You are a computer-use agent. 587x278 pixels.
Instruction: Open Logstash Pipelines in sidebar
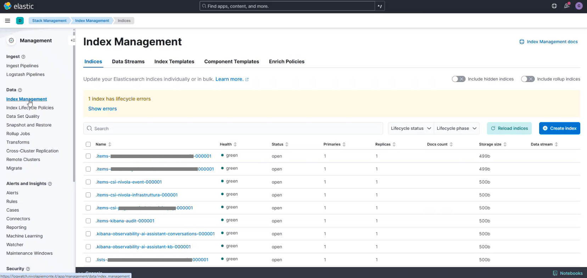tap(26, 75)
